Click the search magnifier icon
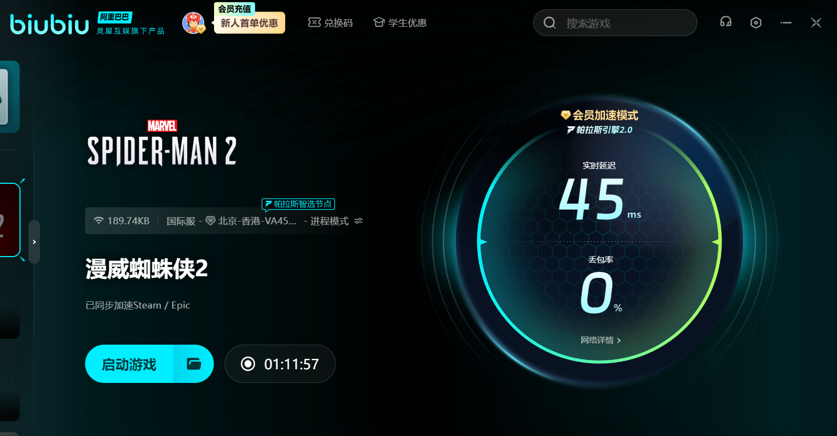Image resolution: width=837 pixels, height=436 pixels. pos(549,23)
